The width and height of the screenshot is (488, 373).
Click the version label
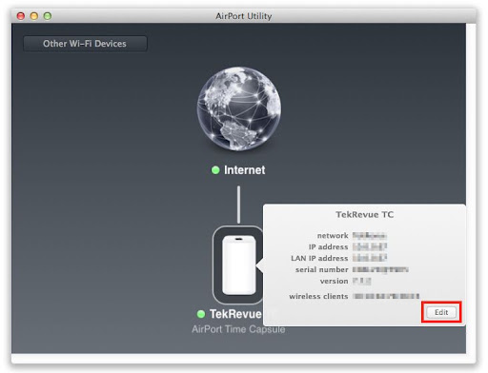tap(334, 281)
